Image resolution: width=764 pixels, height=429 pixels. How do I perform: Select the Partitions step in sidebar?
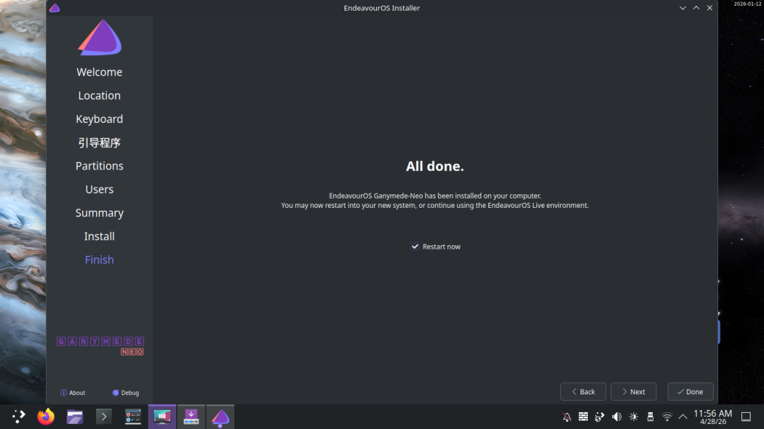coord(100,165)
